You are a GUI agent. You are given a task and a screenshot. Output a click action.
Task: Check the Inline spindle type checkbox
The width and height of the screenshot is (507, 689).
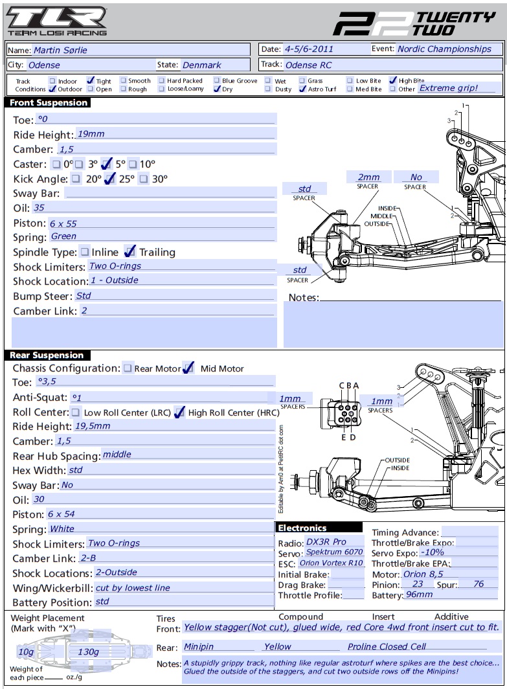pyautogui.click(x=85, y=252)
